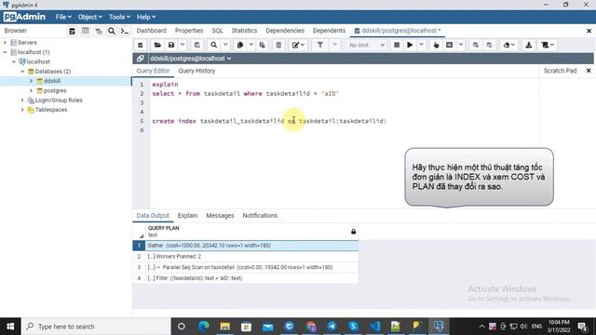Save the query with the floppy disk icon
596x335 pixels.
(x=171, y=45)
